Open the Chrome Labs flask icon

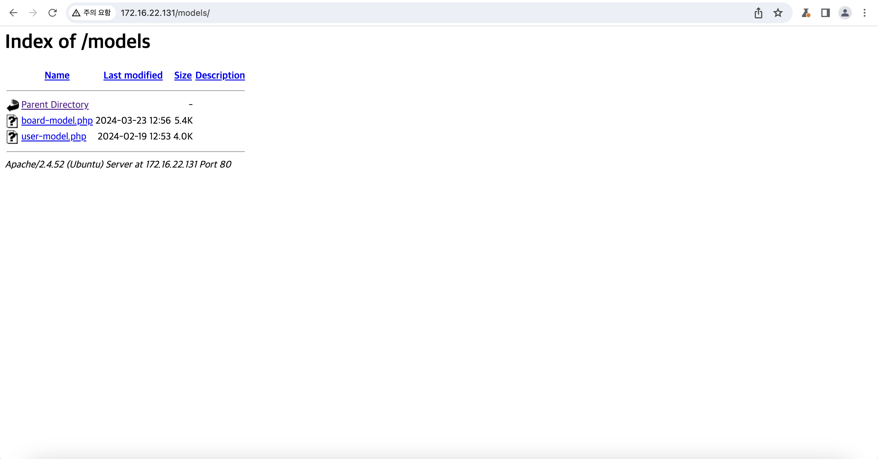806,13
